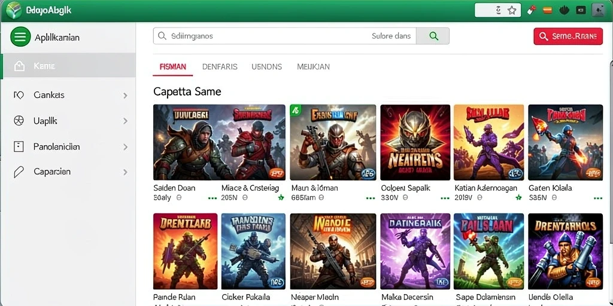Click the green search magnifier button
The height and width of the screenshot is (306, 613).
pos(433,36)
